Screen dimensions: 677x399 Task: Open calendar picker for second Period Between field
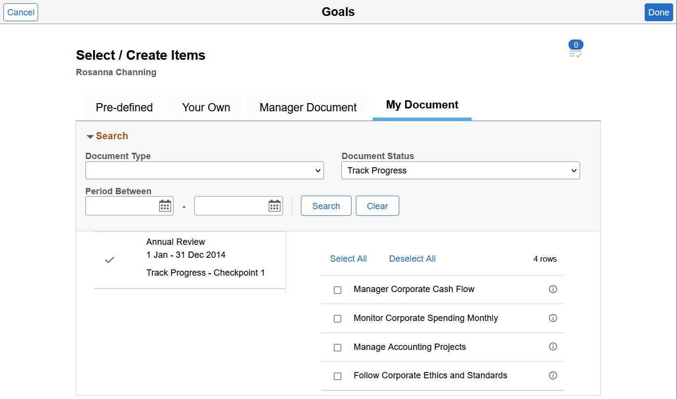point(274,206)
